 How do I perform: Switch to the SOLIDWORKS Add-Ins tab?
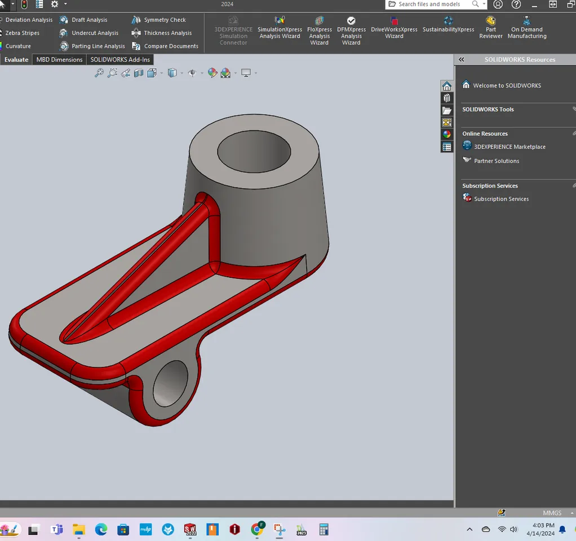[x=119, y=59]
